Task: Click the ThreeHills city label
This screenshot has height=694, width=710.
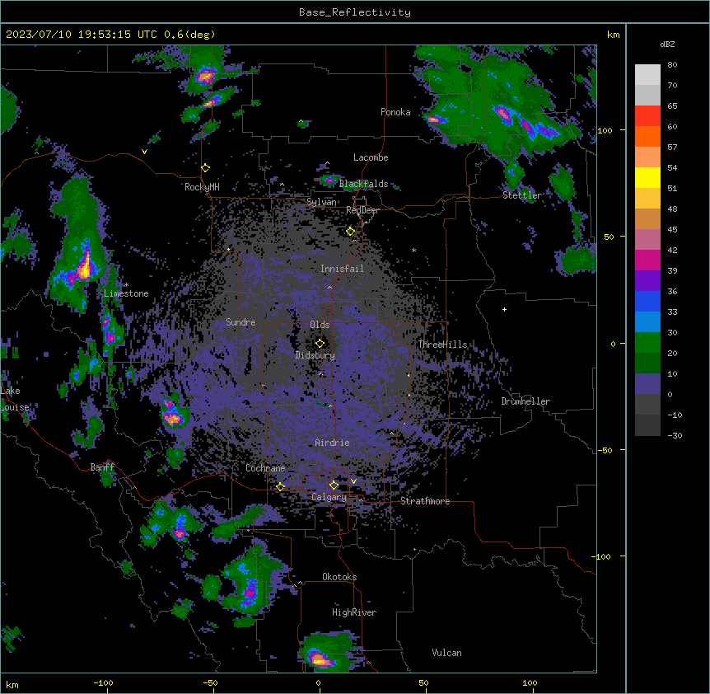Action: point(442,345)
